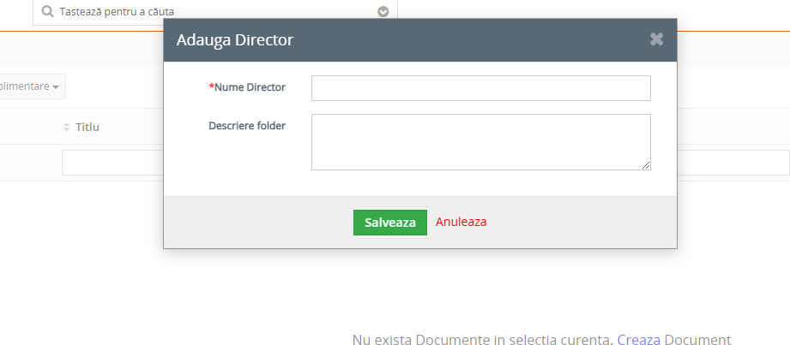Click the Nume Director label
This screenshot has height=345, width=790.
pyautogui.click(x=247, y=87)
